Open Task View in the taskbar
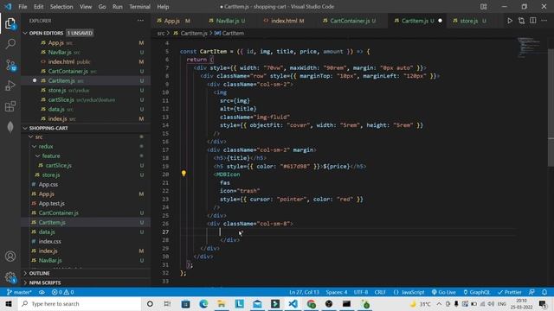 (167, 304)
